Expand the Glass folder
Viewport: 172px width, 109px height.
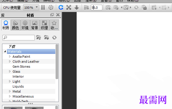tap(10, 71)
